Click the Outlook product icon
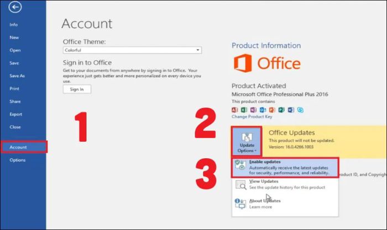 [x=263, y=110]
